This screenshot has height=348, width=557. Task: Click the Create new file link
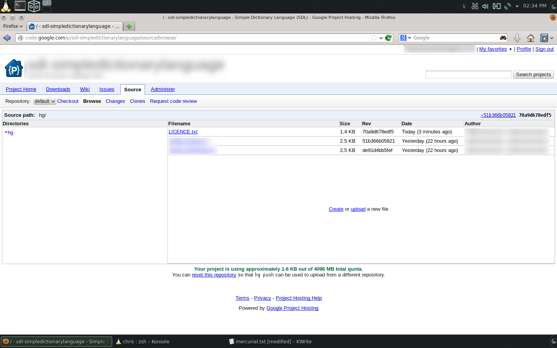click(x=336, y=209)
